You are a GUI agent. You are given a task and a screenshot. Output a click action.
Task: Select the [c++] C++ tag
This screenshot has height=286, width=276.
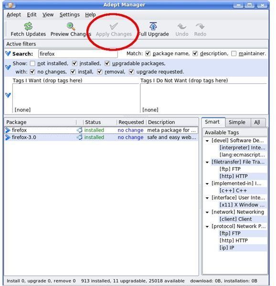click(233, 191)
